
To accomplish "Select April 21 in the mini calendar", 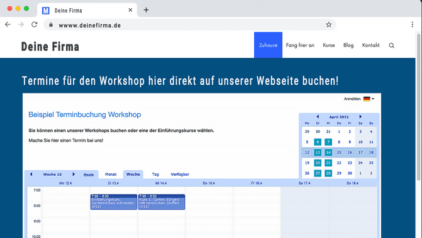I will click(328, 163).
